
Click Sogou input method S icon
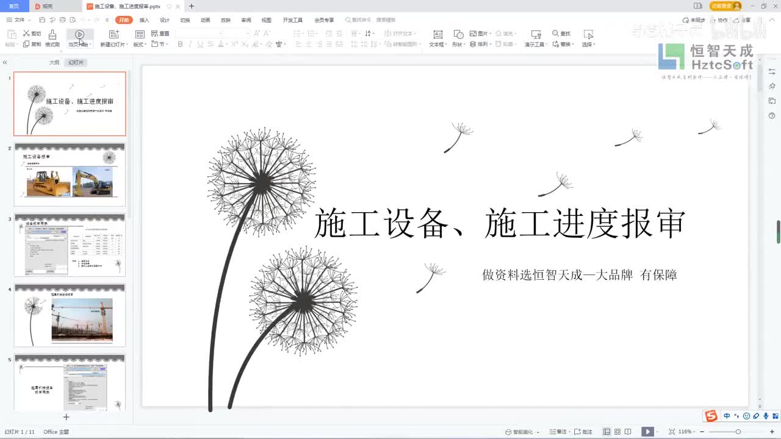pyautogui.click(x=711, y=416)
